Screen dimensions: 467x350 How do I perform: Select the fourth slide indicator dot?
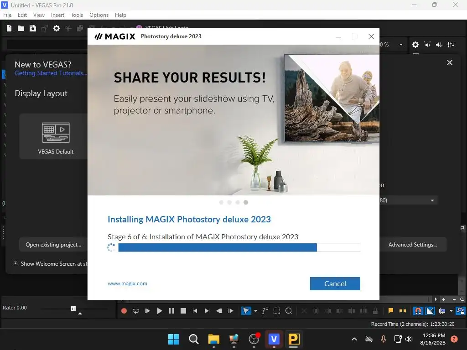pyautogui.click(x=246, y=202)
